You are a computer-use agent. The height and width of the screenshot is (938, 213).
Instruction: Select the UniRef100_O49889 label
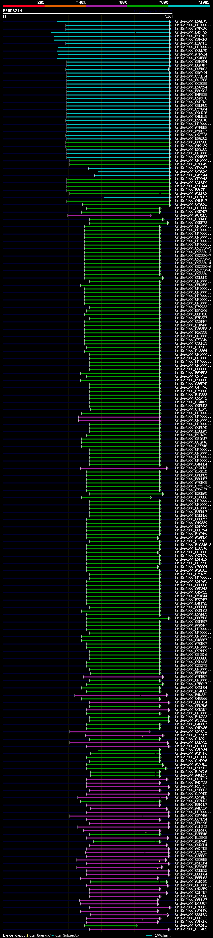pyautogui.click(x=191, y=523)
